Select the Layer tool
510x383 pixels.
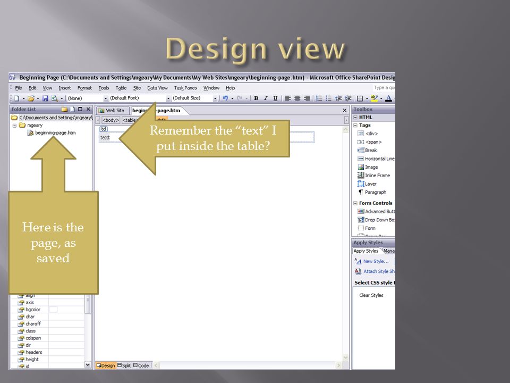pos(367,184)
